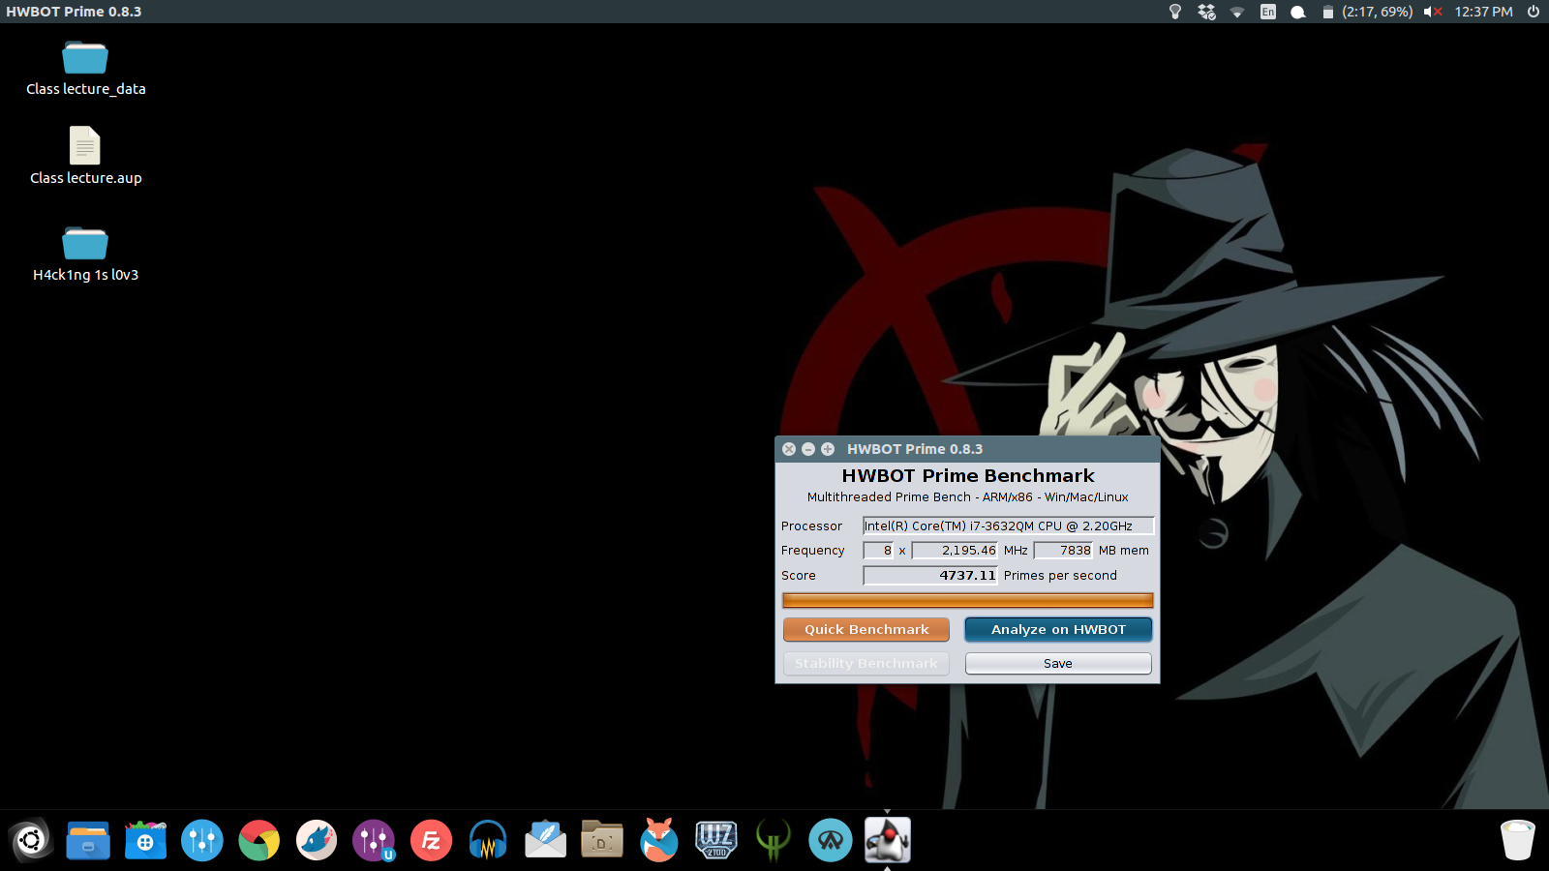The image size is (1549, 871).
Task: Open the trash can in the dock
Action: coord(1517,840)
